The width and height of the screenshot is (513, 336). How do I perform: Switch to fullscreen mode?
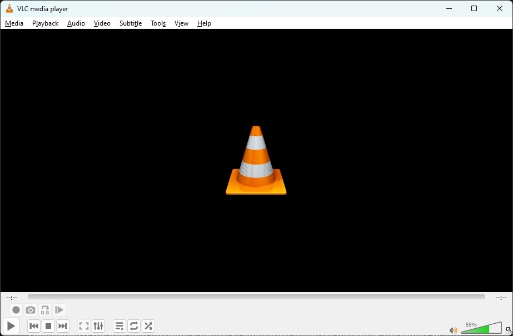point(83,326)
